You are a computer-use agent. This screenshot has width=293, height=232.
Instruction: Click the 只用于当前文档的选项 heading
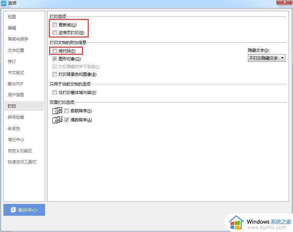pyautogui.click(x=70, y=84)
